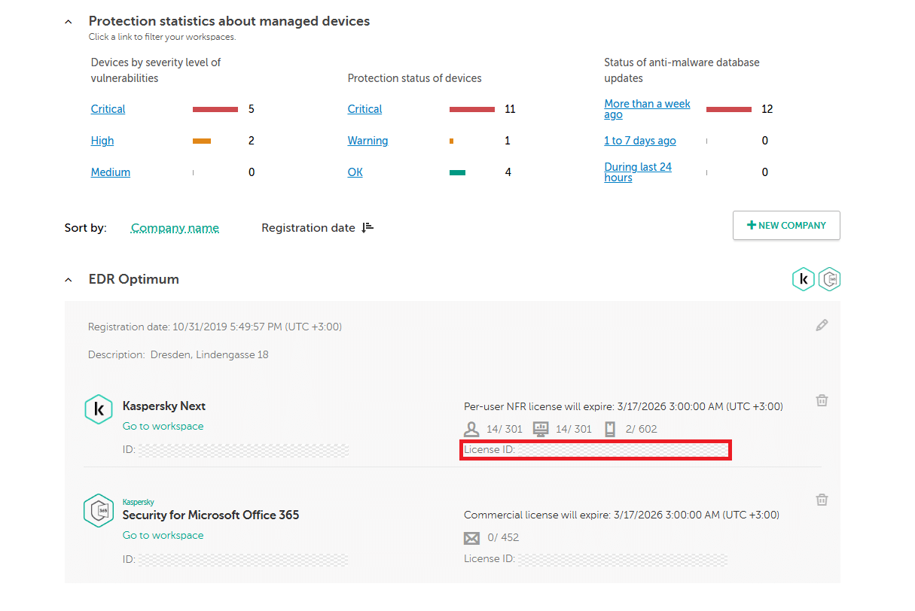
Task: Delete Kaspersky Next workspace via trash icon
Action: [x=822, y=400]
